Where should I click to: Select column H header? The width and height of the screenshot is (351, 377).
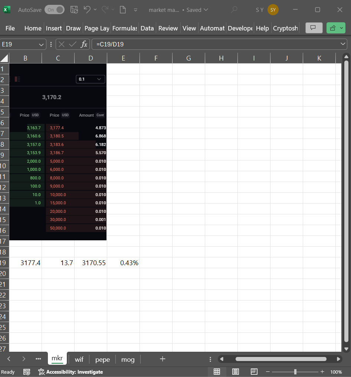click(221, 58)
